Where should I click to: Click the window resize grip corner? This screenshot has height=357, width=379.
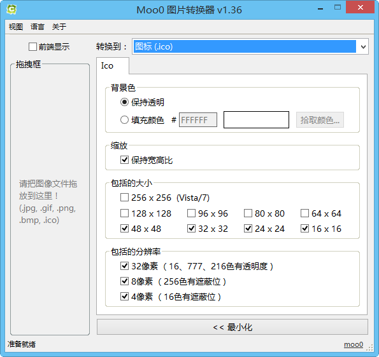tap(370, 348)
